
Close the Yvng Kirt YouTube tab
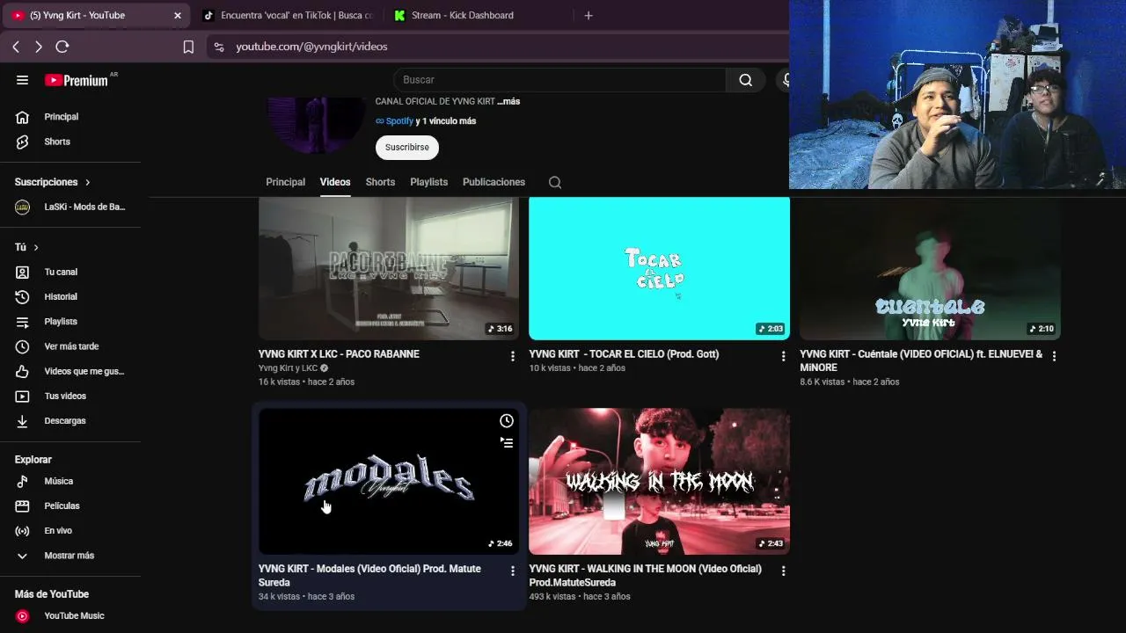pyautogui.click(x=178, y=15)
